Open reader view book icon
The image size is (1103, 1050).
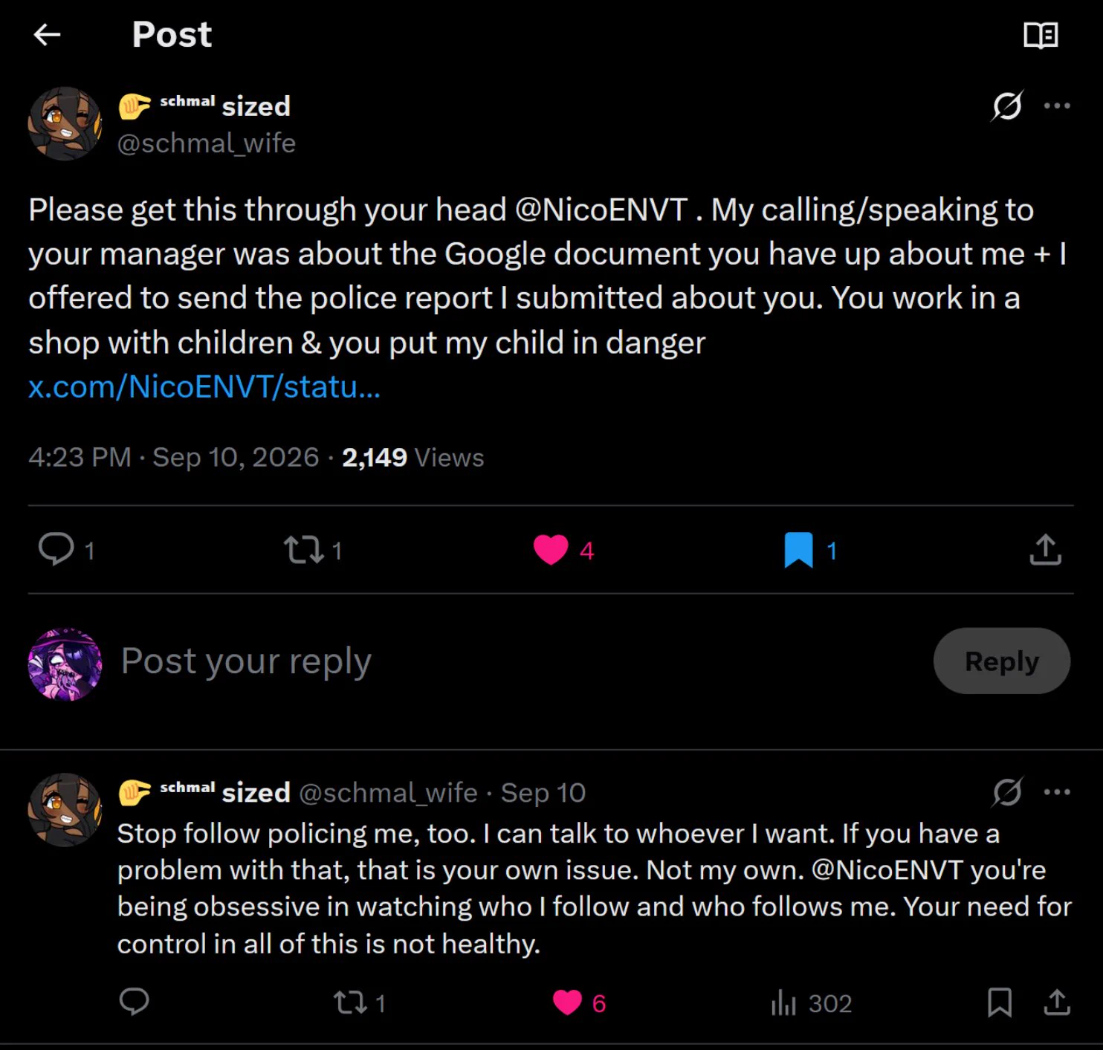(1041, 35)
